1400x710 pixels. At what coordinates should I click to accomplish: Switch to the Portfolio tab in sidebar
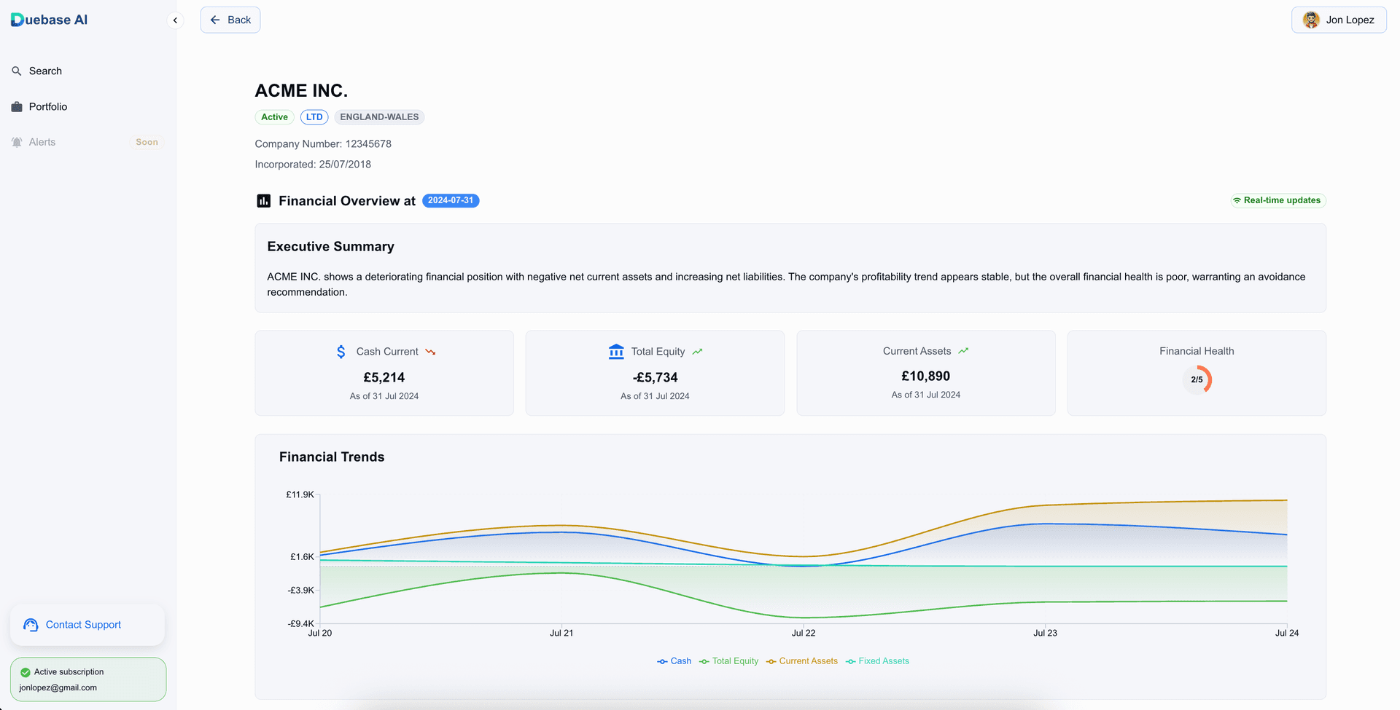click(49, 106)
